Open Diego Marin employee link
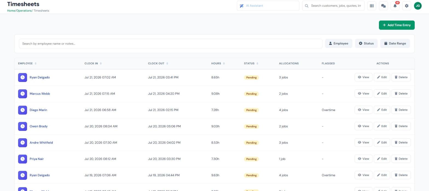Screen dimensions: 429x191 tap(38, 110)
